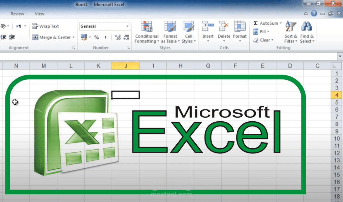
Task: Select row 7 header
Action: (x=337, y=117)
